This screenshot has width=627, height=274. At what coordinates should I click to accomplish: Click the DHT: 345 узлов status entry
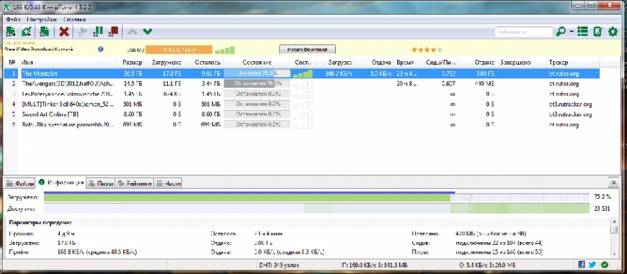[x=279, y=265]
